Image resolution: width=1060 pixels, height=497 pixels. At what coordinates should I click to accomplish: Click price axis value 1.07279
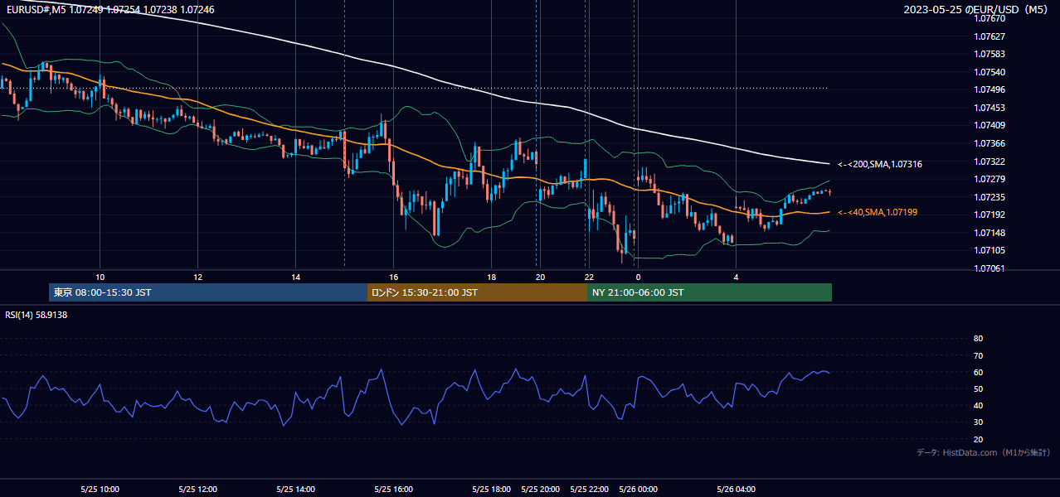click(x=989, y=179)
